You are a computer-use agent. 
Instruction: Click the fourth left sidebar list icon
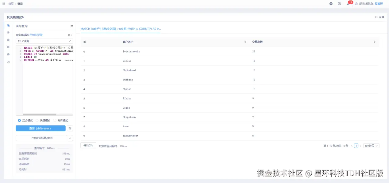coord(8,47)
